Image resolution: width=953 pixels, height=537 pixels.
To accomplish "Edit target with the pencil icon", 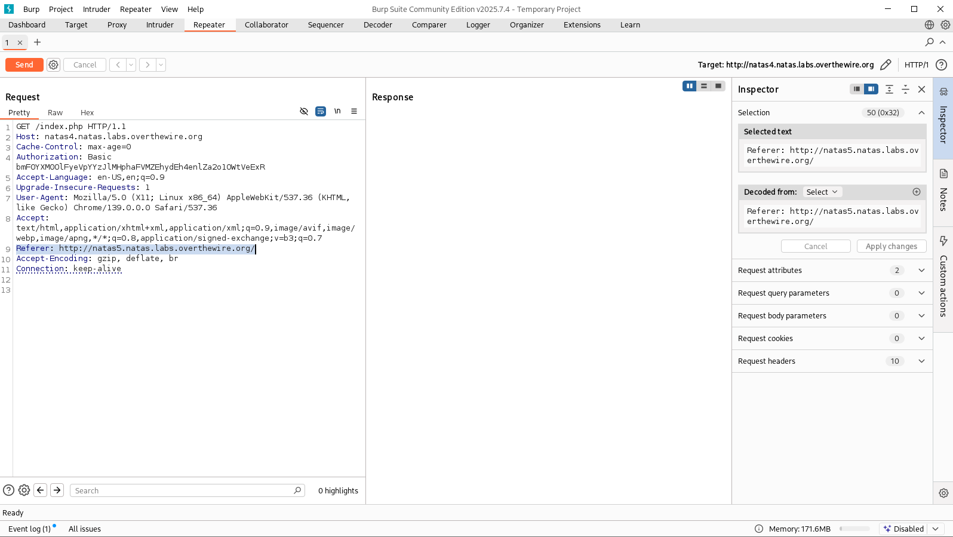I will (x=886, y=65).
